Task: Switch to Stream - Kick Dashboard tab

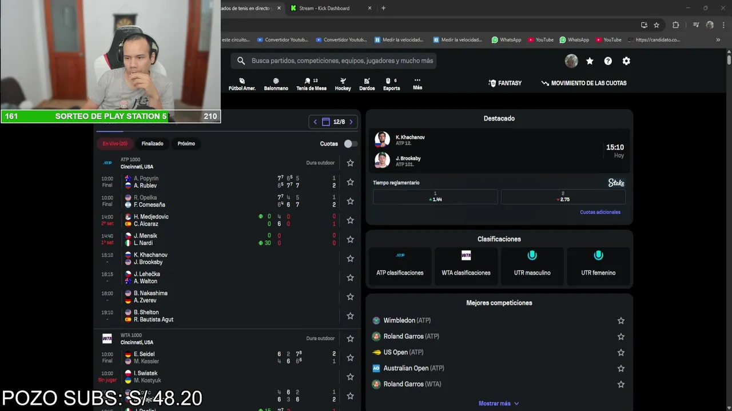Action: (x=330, y=8)
